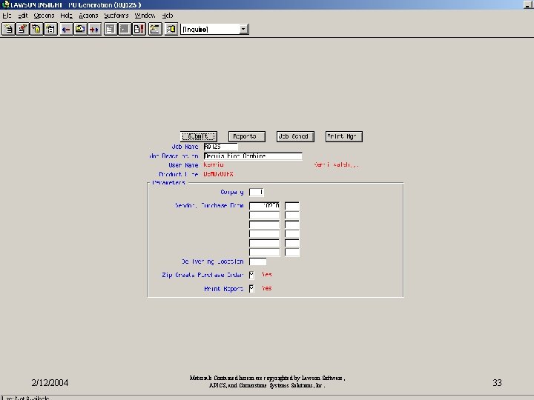The height and width of the screenshot is (400, 534).
Task: Click the toolbar icon just left of the yellow-box icon
Action: [155, 29]
